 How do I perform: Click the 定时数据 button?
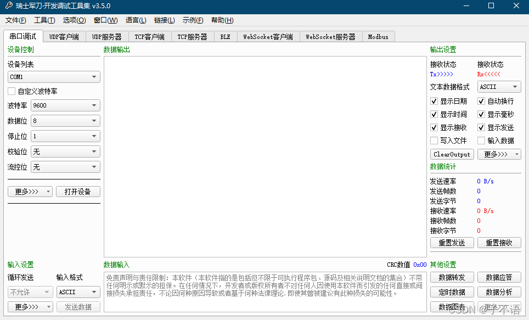452,292
